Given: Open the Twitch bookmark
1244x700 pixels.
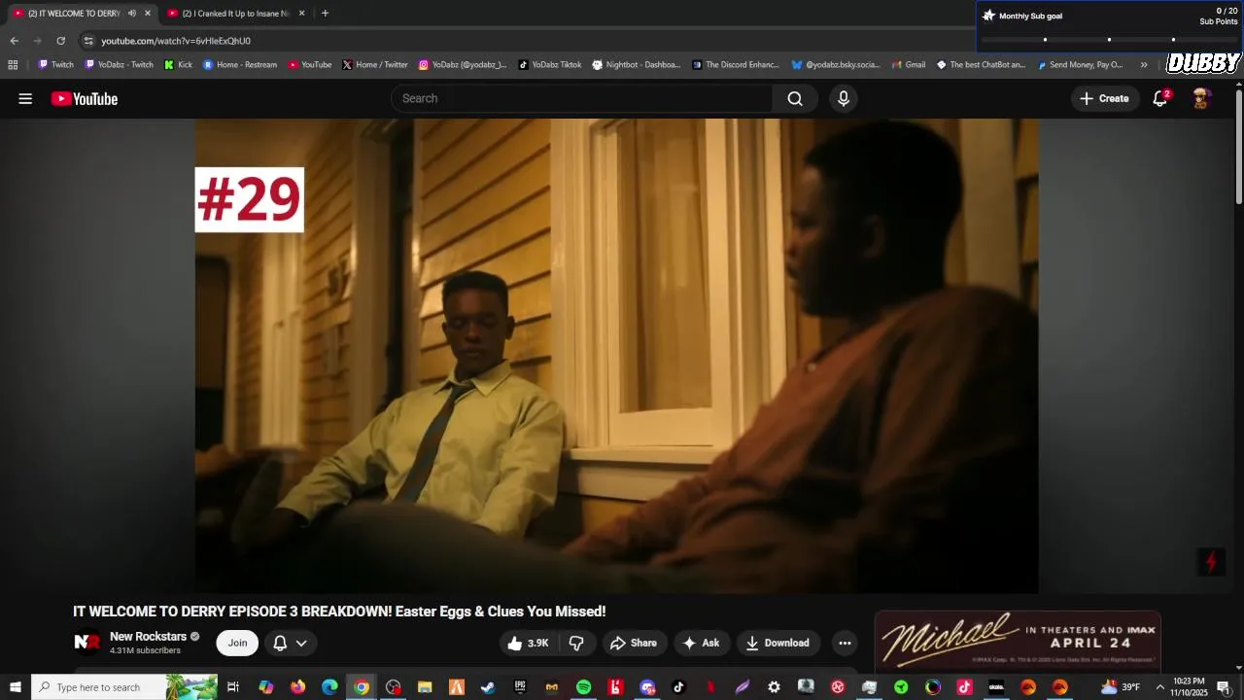Looking at the screenshot, I should pos(56,65).
